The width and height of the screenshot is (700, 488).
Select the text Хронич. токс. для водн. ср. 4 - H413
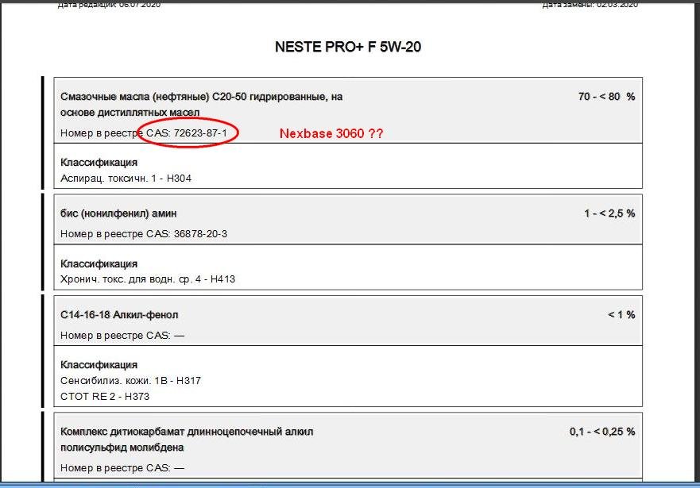(148, 279)
